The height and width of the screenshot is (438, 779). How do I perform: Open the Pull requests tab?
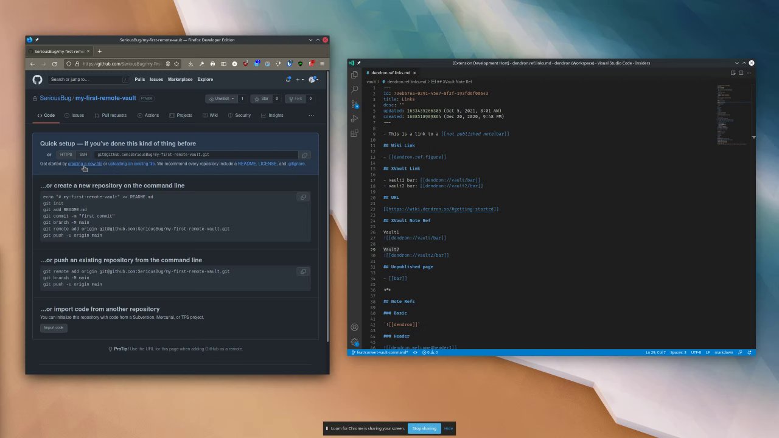(x=110, y=116)
